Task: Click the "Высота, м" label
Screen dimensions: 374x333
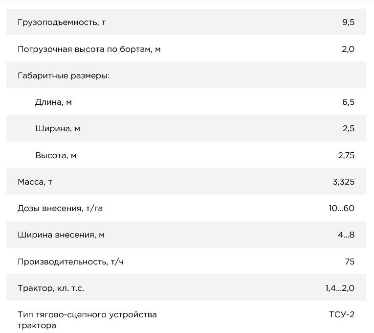Action: [56, 155]
